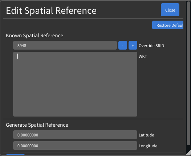
Task: Click the plus button beside SRID field
Action: click(x=133, y=45)
